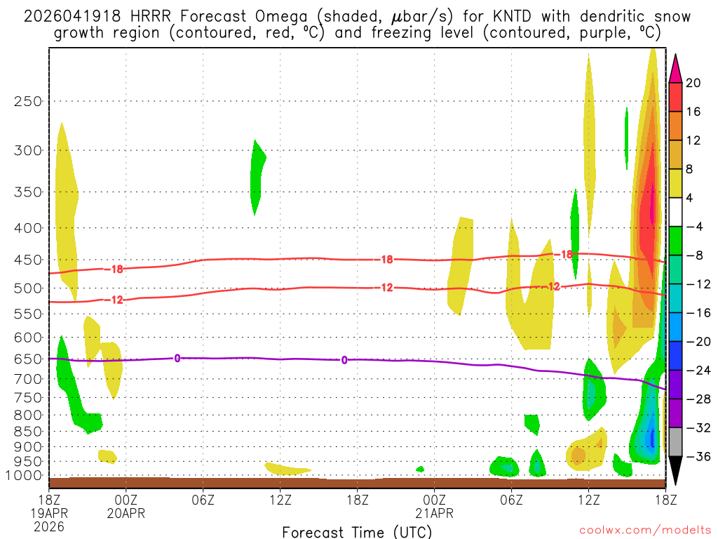Click the gray -36 to -32 color bar segment

[675, 442]
